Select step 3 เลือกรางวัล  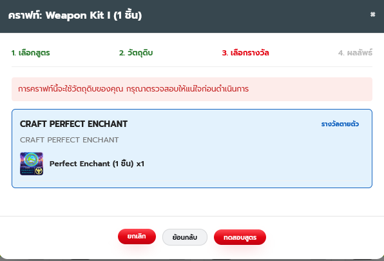coord(245,53)
